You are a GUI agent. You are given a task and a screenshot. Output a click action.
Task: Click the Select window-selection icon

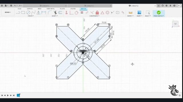tap(148, 12)
